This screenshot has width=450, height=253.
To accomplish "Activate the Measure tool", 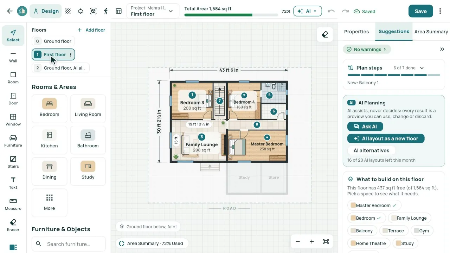I will pos(13,204).
